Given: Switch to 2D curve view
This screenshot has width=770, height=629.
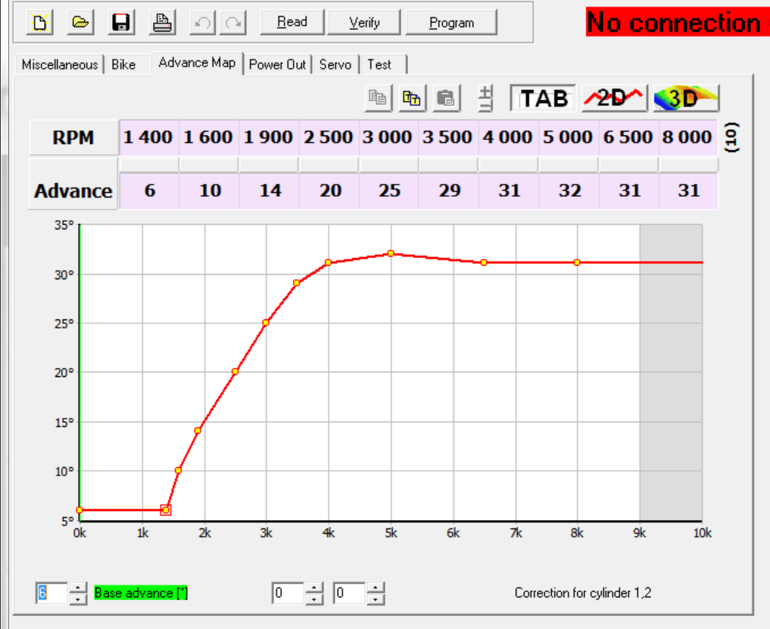Looking at the screenshot, I should [x=614, y=98].
